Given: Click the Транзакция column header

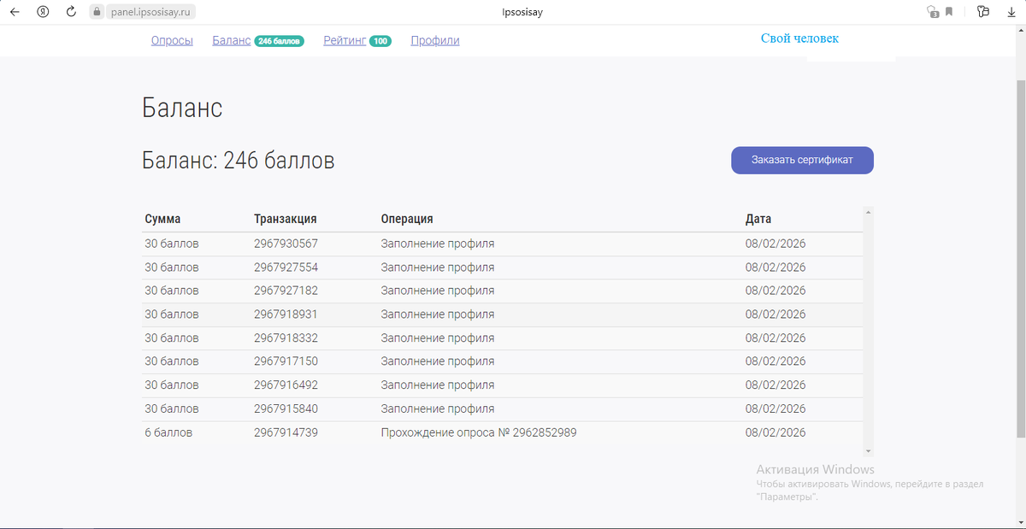Looking at the screenshot, I should [x=286, y=219].
